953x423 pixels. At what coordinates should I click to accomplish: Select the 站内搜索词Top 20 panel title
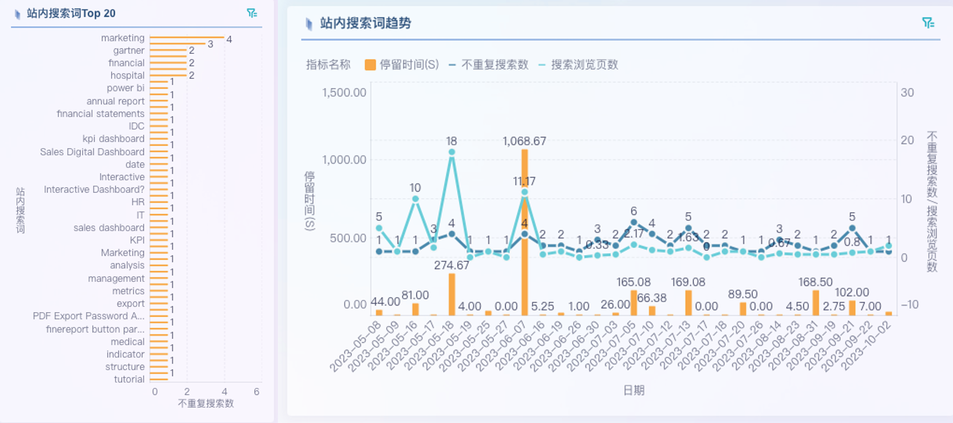(x=71, y=14)
